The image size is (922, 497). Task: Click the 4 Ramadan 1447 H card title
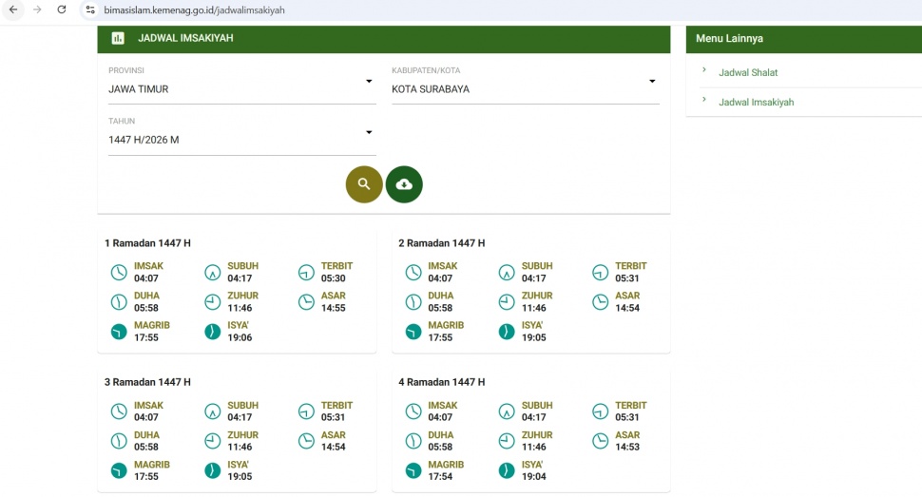[x=441, y=382]
